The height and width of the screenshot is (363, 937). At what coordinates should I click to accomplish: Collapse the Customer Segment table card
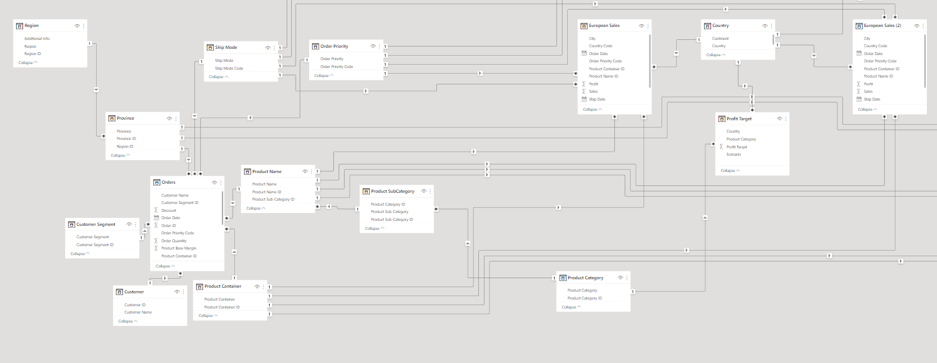pos(80,254)
